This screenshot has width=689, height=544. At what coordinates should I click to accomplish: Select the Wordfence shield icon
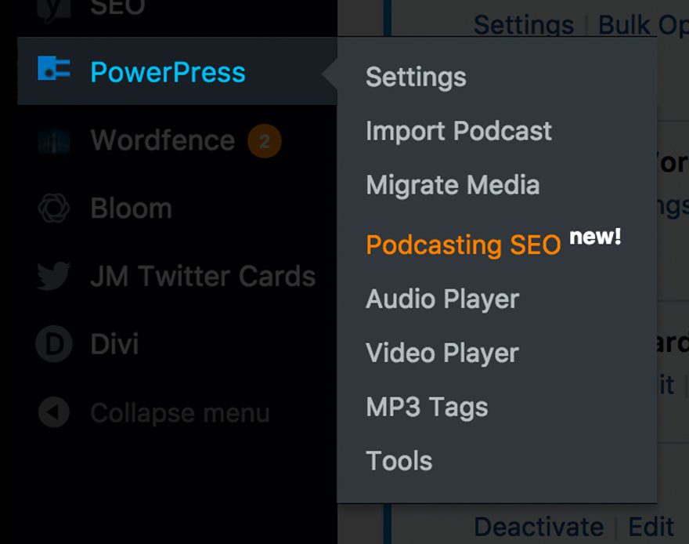click(52, 140)
